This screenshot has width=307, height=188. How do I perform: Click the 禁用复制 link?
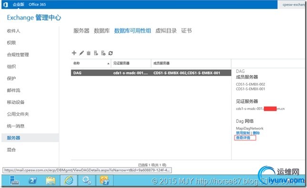click(243, 133)
